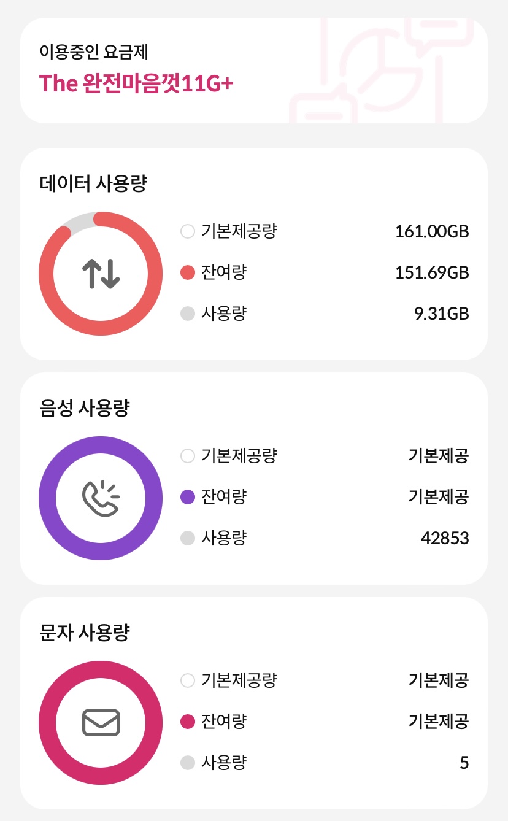The image size is (508, 821).
Task: Tap the envelope message icon
Action: (x=101, y=722)
